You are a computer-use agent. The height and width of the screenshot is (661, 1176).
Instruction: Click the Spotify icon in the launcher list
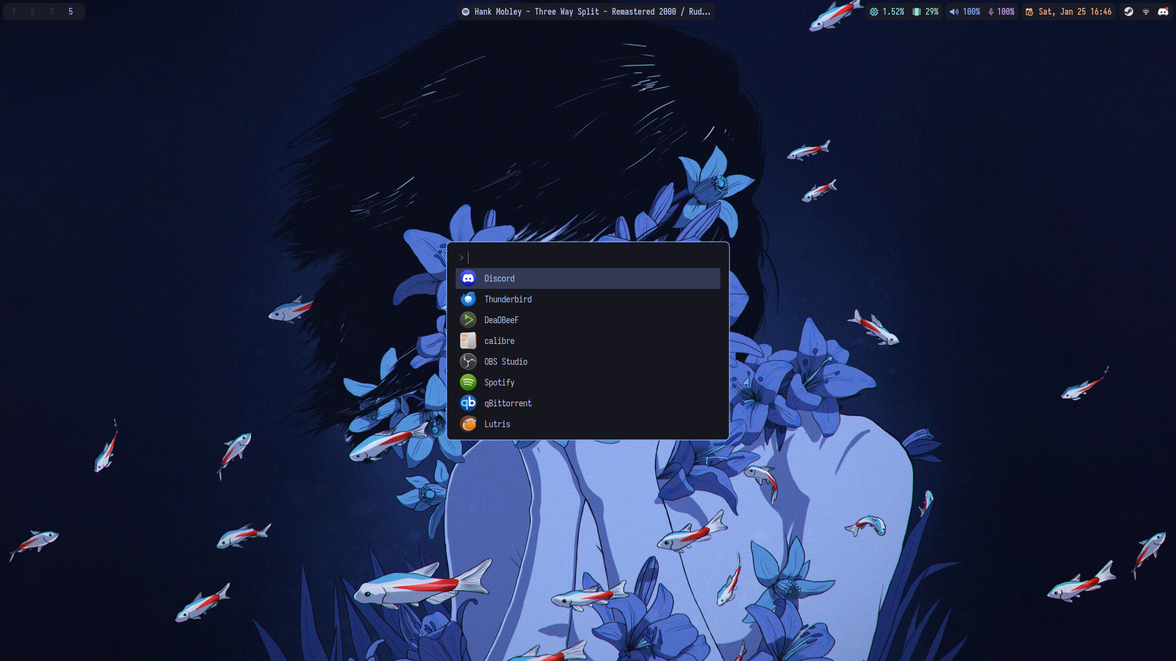coord(468,383)
